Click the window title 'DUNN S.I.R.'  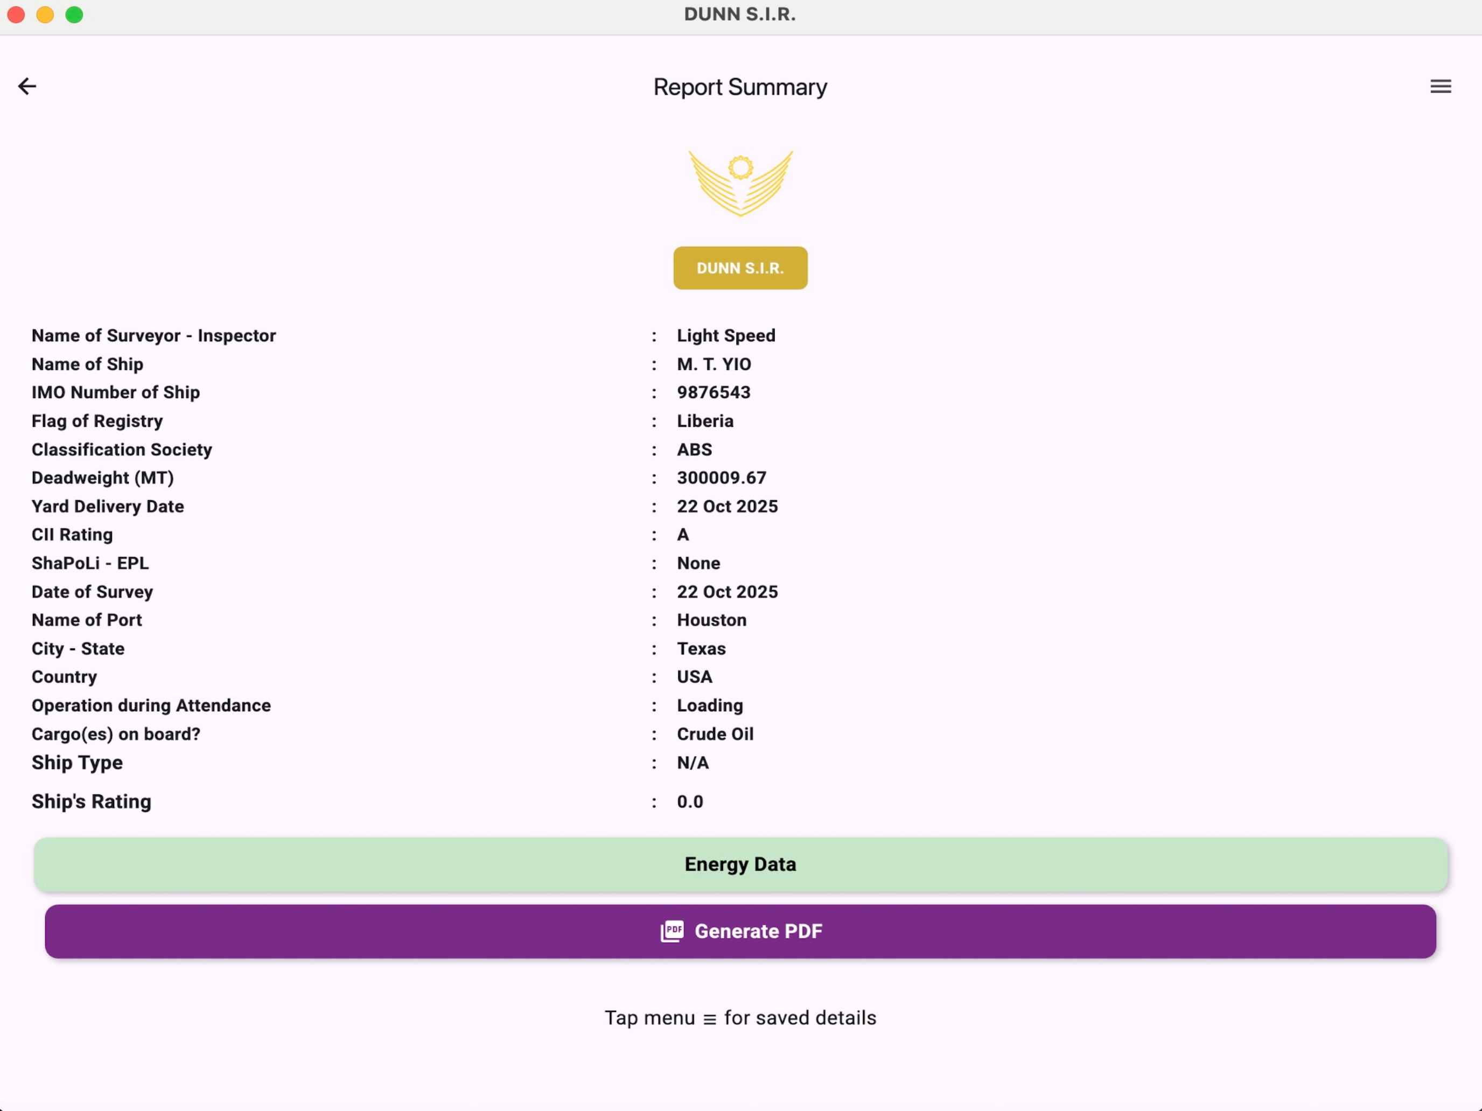(x=740, y=15)
